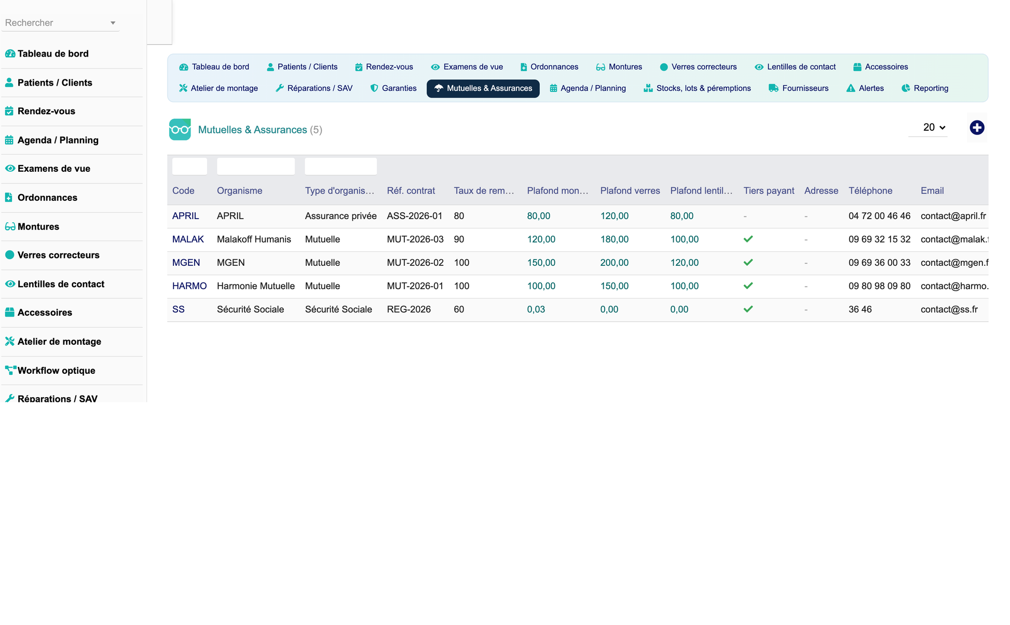Sort by the Tiers payant column header
Image resolution: width=1010 pixels, height=625 pixels.
(x=769, y=191)
